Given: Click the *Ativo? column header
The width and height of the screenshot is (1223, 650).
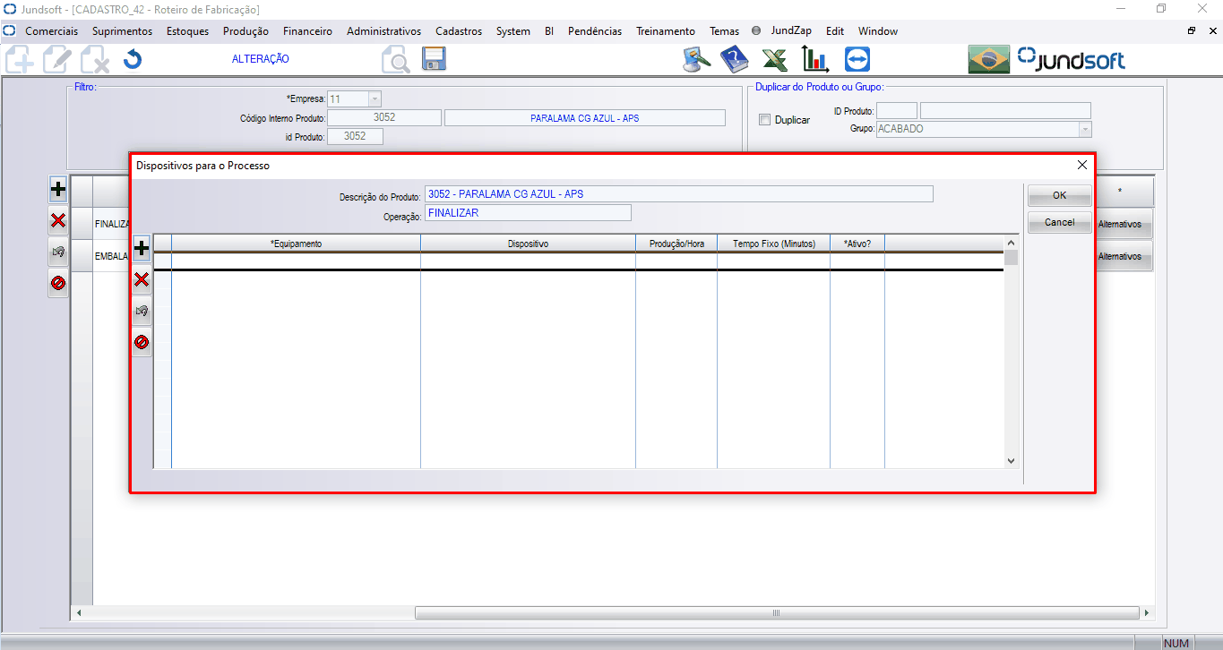Looking at the screenshot, I should pos(857,244).
